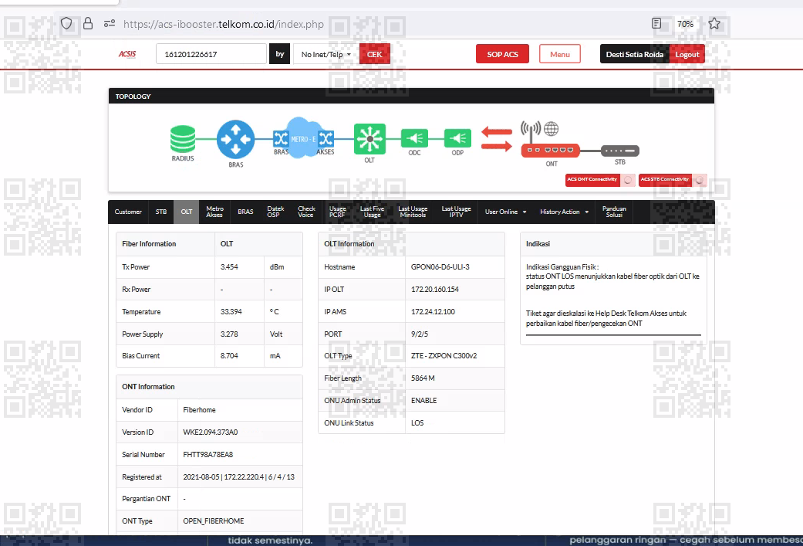Click the PORT value 9/2/5
Image resolution: width=803 pixels, height=546 pixels.
click(420, 334)
